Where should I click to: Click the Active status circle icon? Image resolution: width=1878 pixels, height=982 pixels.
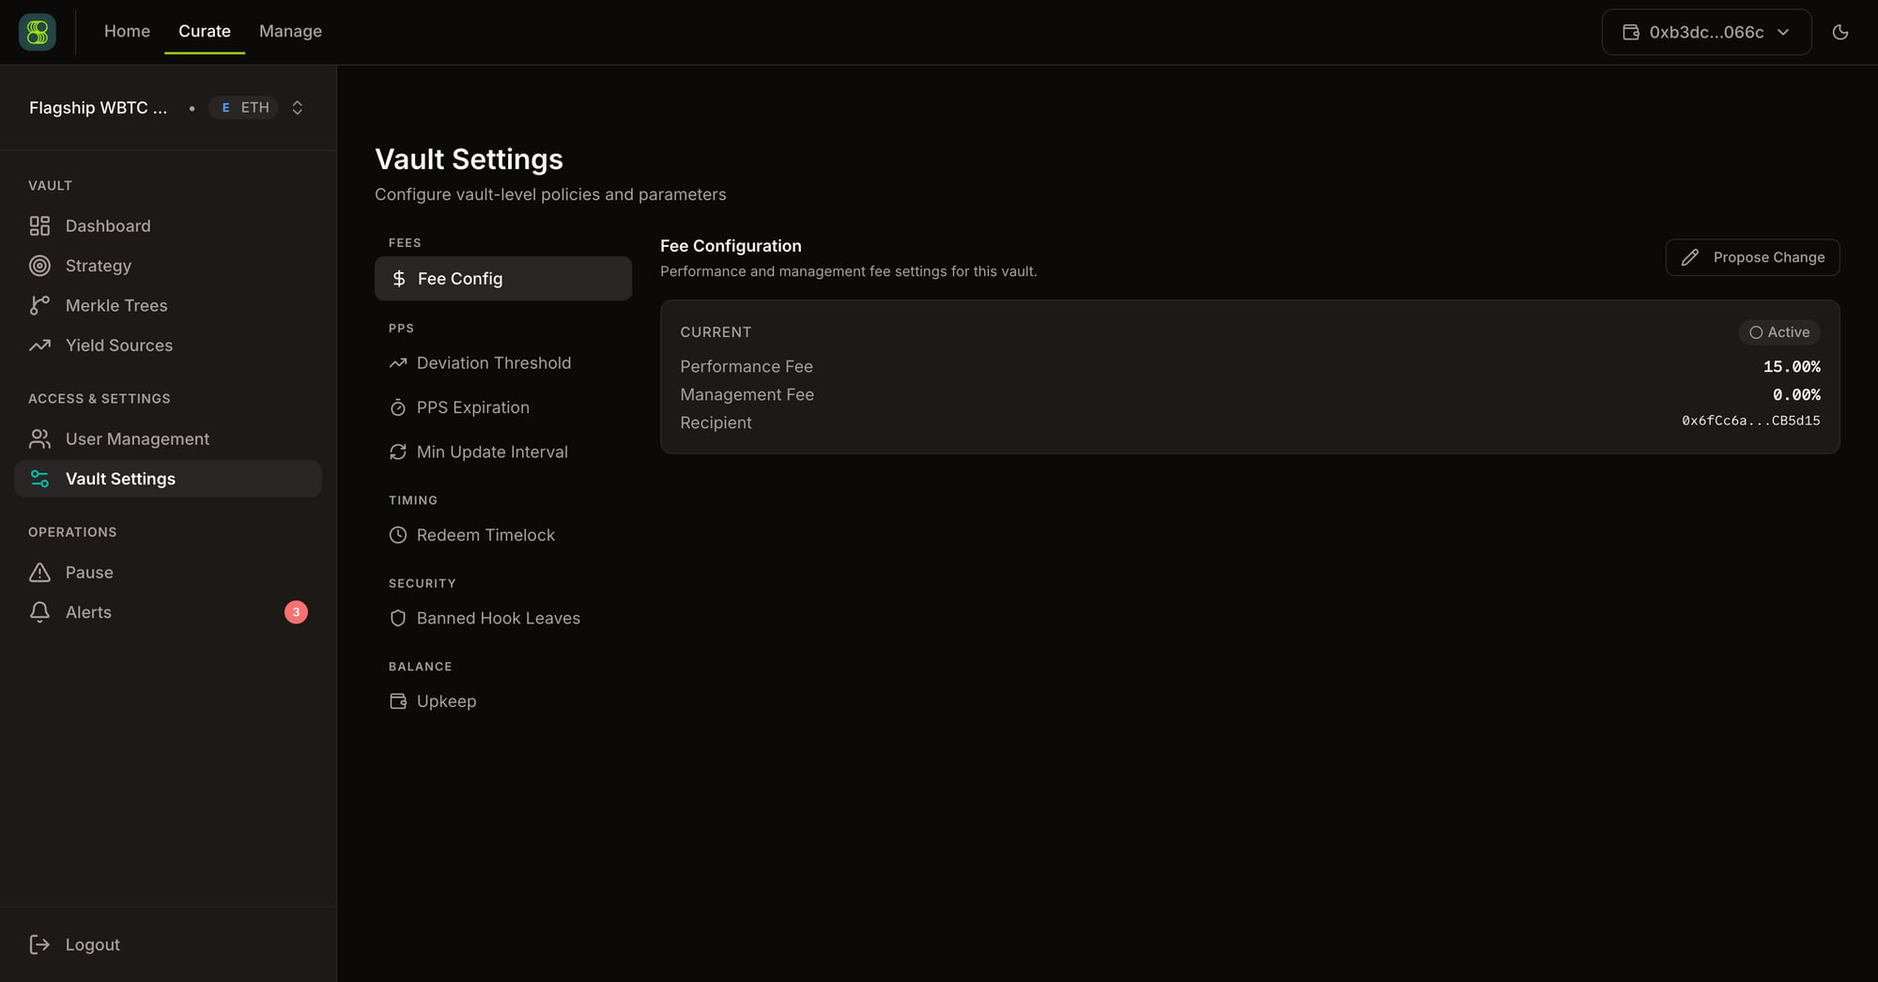[x=1756, y=332]
